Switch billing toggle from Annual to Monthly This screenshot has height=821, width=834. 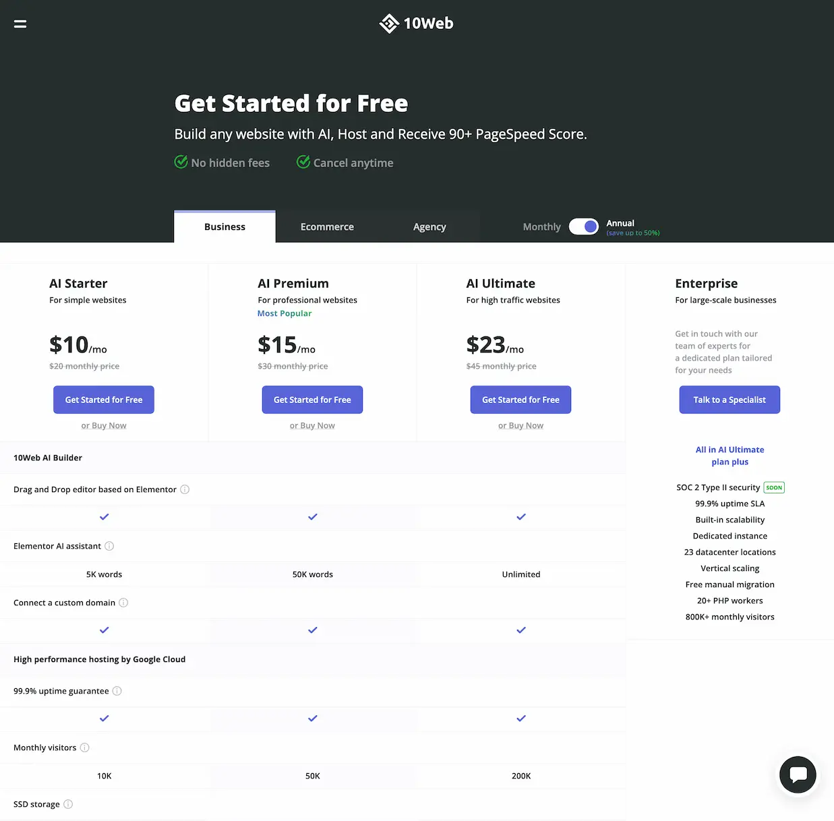(x=584, y=226)
